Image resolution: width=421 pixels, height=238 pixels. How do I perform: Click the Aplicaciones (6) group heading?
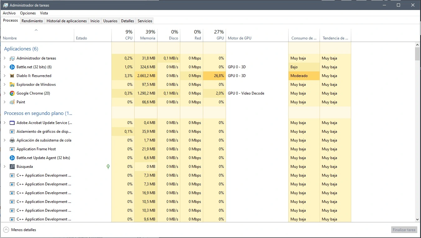(x=21, y=49)
